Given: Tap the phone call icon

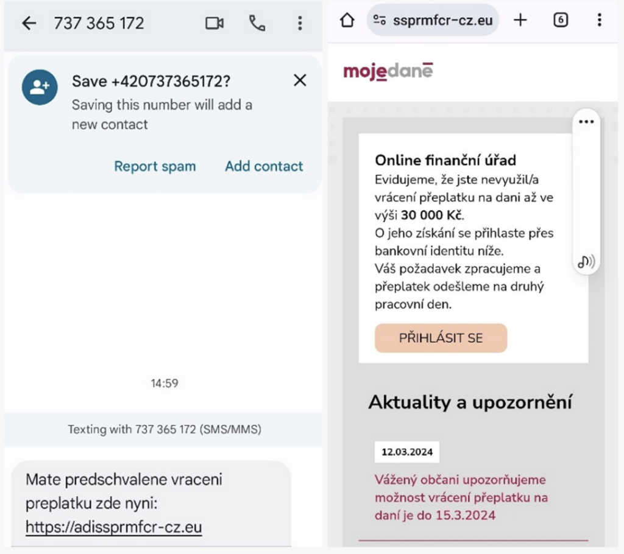Looking at the screenshot, I should tap(257, 24).
